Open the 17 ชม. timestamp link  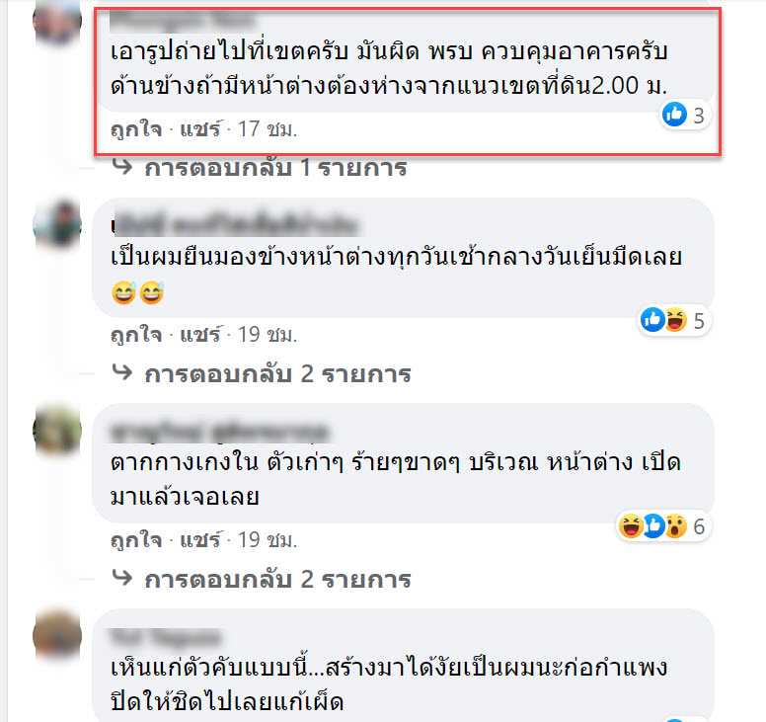[x=268, y=129]
